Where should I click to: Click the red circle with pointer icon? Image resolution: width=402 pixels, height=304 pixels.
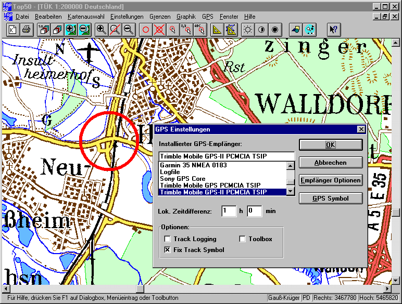pos(173,30)
